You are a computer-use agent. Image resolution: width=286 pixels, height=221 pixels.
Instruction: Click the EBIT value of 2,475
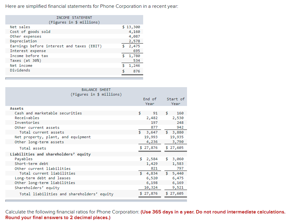pos(134,46)
